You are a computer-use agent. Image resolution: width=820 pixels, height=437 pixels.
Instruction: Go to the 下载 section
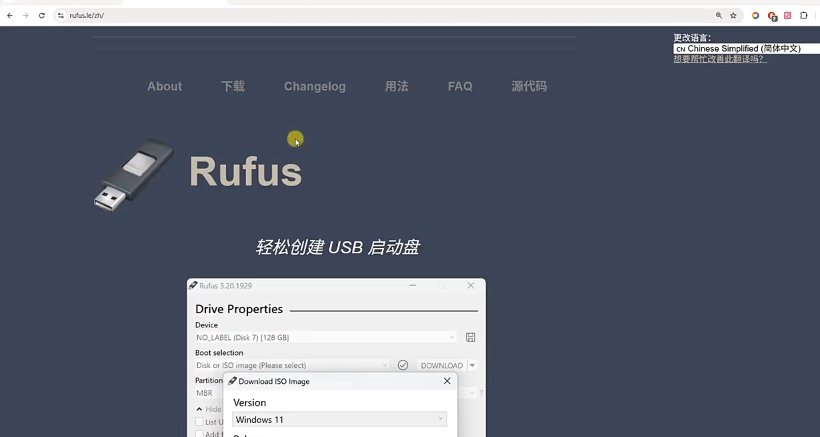(x=233, y=86)
